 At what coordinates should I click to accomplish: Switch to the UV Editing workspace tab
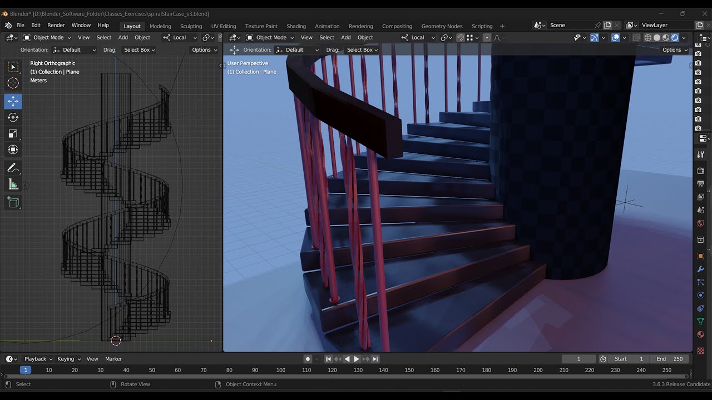click(x=224, y=26)
